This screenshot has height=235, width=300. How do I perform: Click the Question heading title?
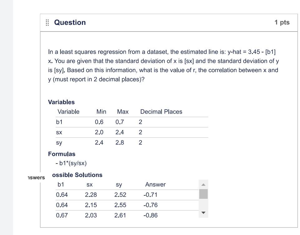pyautogui.click(x=70, y=22)
